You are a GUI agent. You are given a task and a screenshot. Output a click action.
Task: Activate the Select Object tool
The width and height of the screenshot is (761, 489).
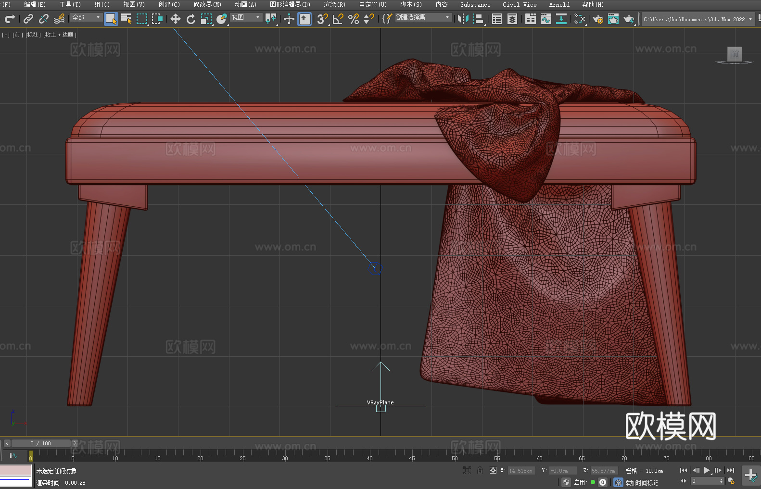[111, 19]
